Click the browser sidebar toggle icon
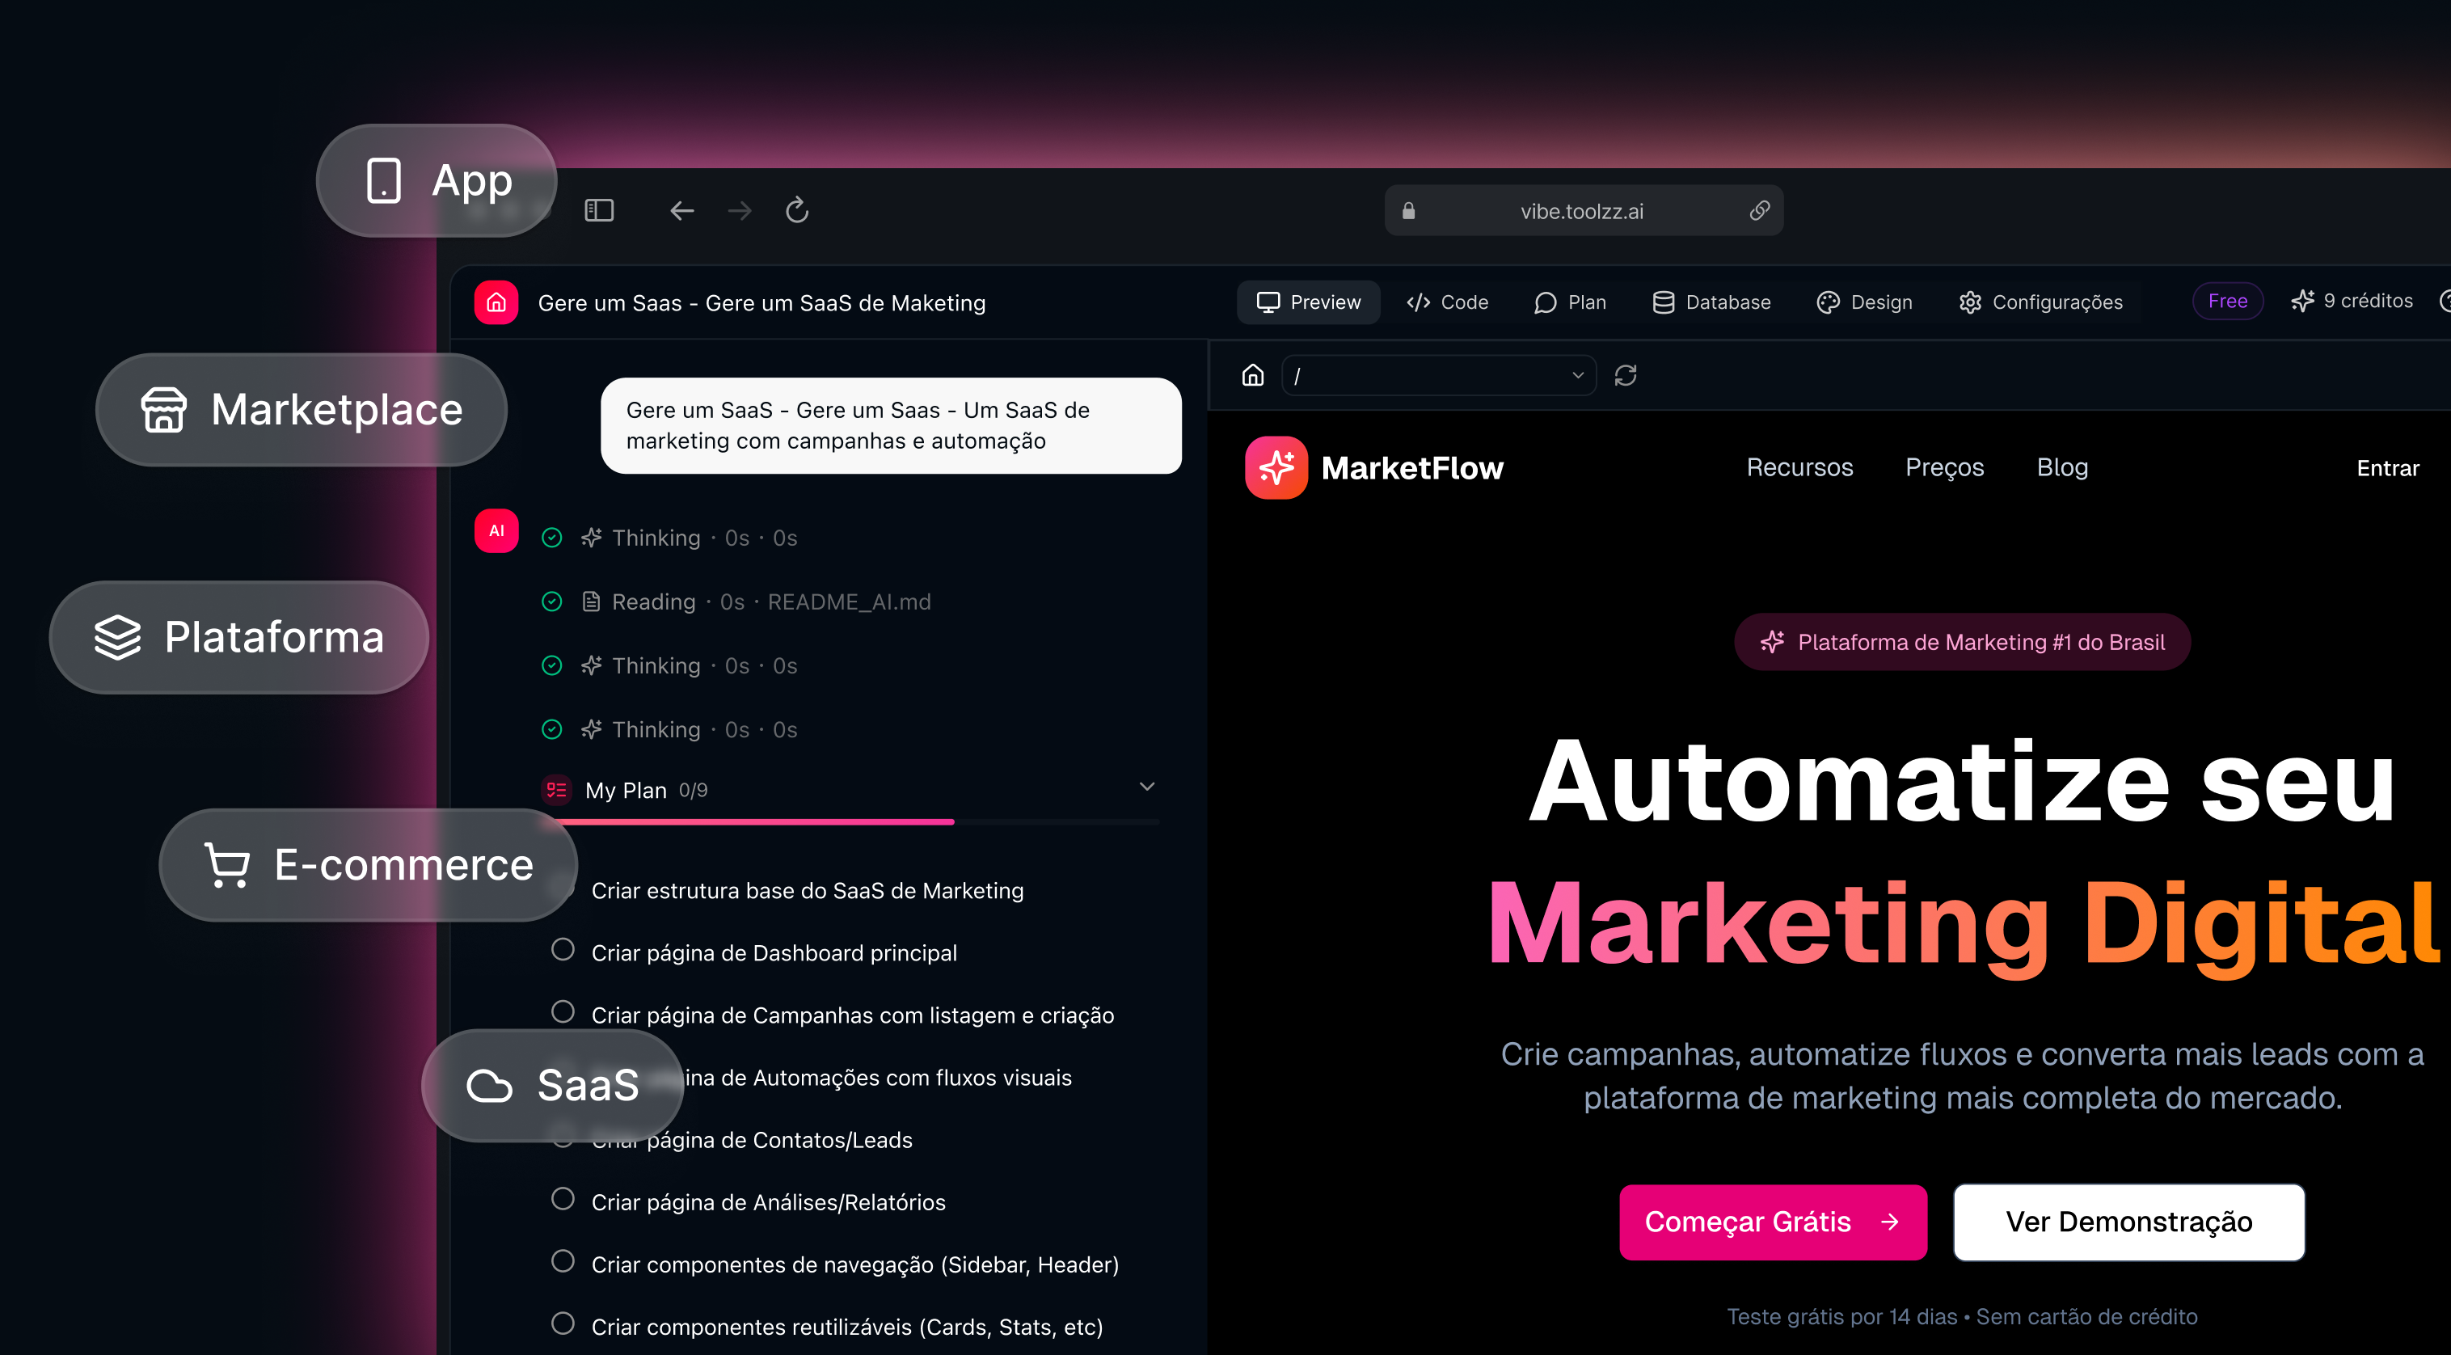 (598, 210)
